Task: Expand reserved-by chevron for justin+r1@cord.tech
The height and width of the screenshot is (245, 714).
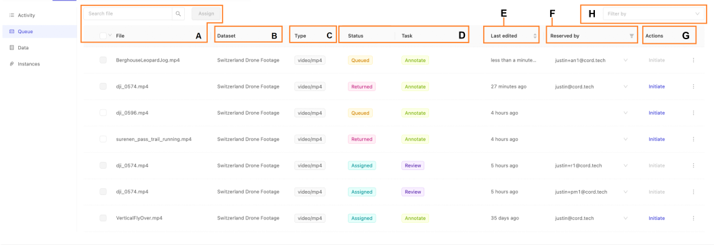Action: [x=625, y=165]
